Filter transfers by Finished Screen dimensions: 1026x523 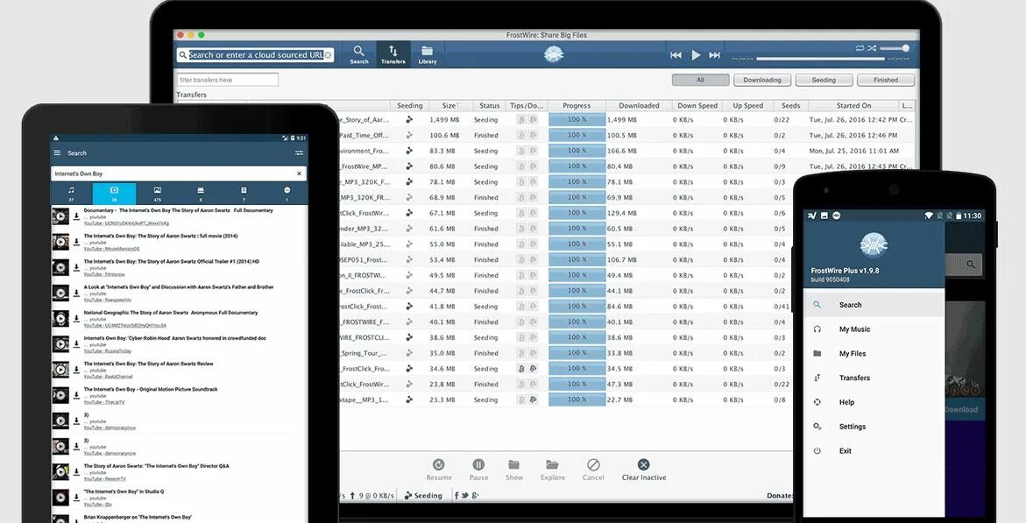(885, 80)
